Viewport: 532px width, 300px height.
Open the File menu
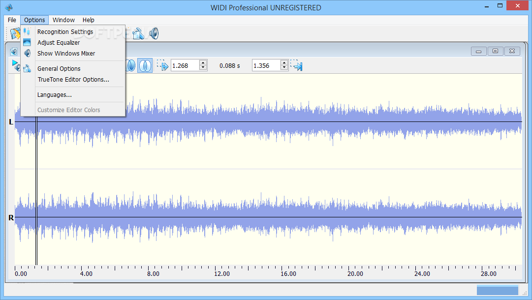(x=12, y=20)
